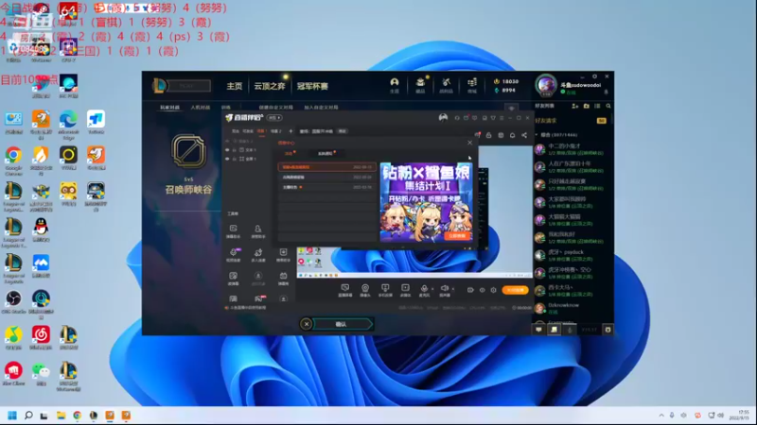Viewport: 757px width, 425px height.
Task: Click the orange start-stream button
Action: (515, 290)
